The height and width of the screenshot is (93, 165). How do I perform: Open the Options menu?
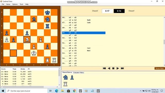(x=15, y=4)
